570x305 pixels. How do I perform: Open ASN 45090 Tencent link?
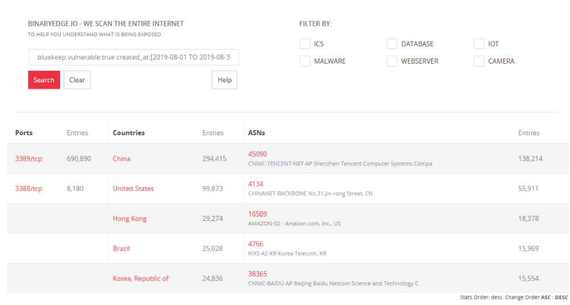[x=257, y=154]
